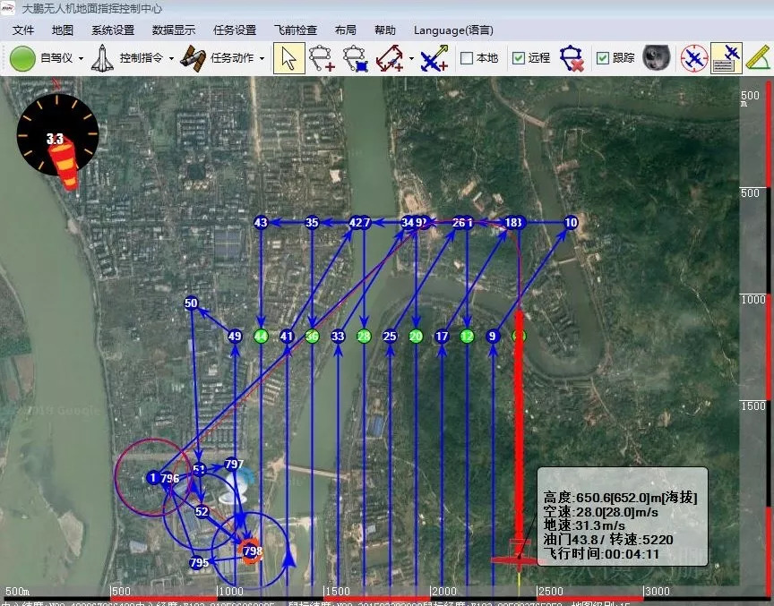Enable the 本地 checkbox
The image size is (774, 606).
[x=467, y=58]
